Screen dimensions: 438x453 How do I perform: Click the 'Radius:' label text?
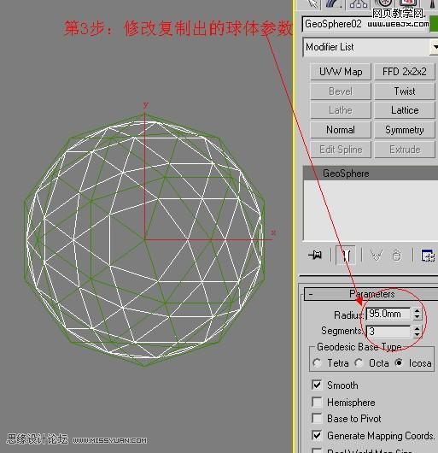pos(349,315)
